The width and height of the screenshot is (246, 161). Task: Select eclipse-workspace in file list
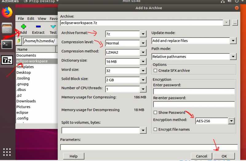[32, 61]
